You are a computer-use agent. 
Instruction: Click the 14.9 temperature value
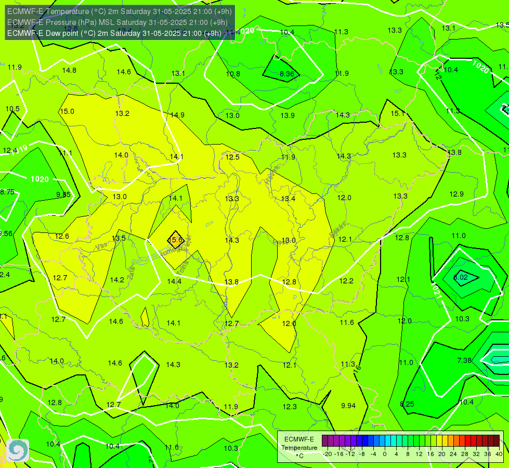click(177, 115)
